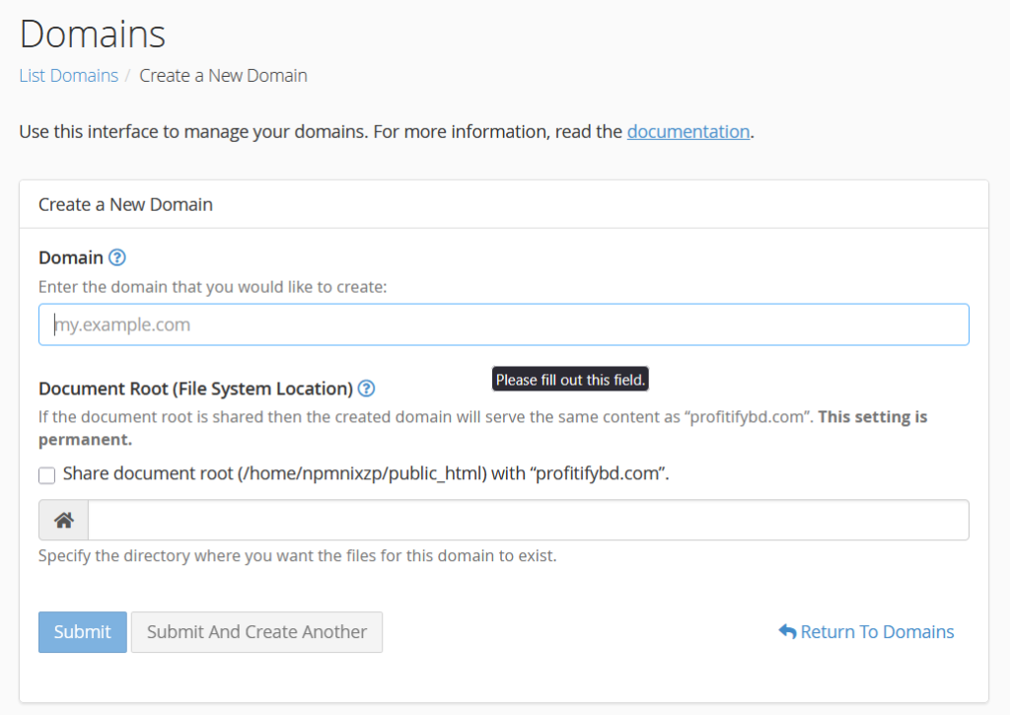Submit the new domain form

click(x=83, y=632)
